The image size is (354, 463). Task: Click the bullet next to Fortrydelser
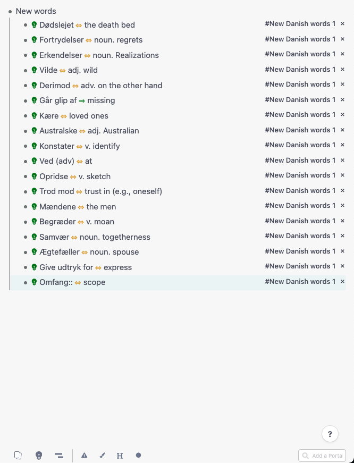tap(26, 40)
